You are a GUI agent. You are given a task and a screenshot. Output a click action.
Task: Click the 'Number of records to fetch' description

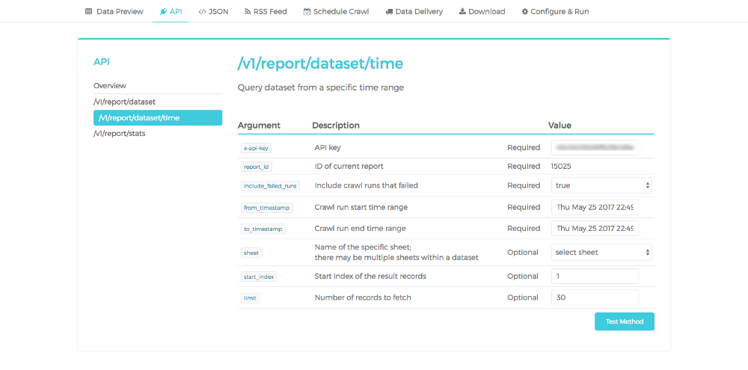click(x=363, y=297)
